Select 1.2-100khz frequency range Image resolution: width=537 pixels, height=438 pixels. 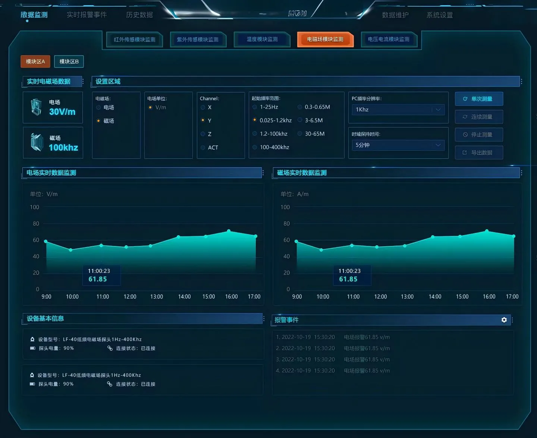pos(255,133)
